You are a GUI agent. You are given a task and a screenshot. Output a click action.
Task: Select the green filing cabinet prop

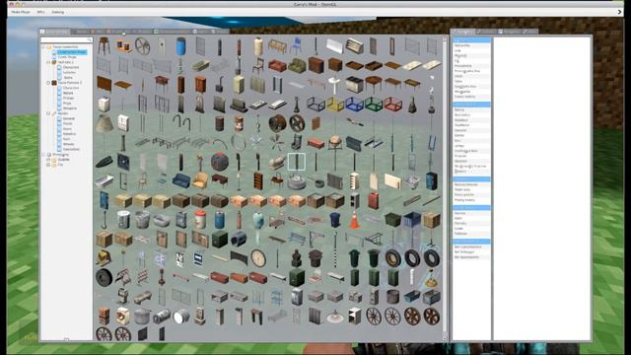297,278
